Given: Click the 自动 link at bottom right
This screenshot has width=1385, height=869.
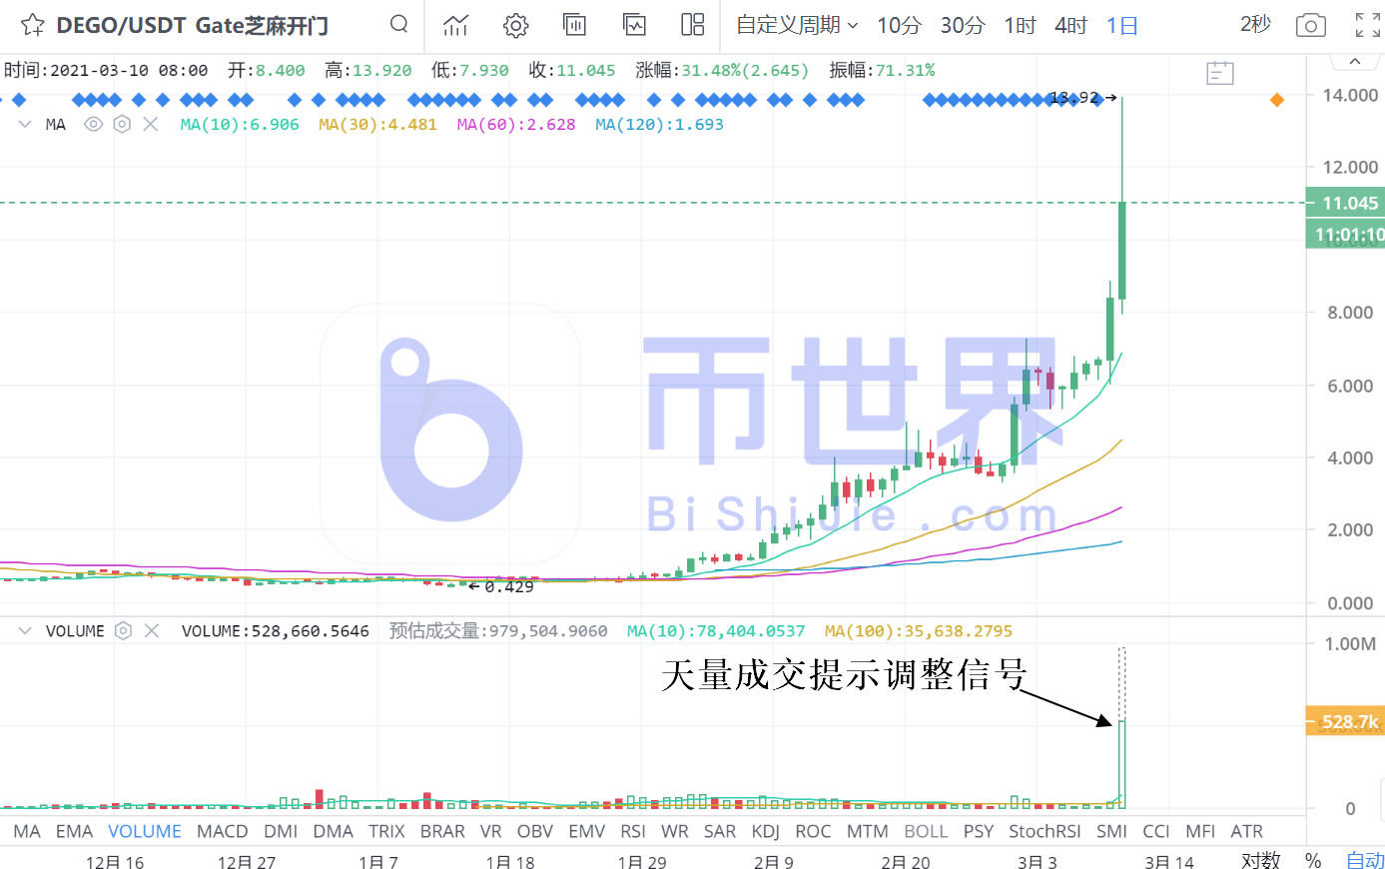Looking at the screenshot, I should 1364,859.
